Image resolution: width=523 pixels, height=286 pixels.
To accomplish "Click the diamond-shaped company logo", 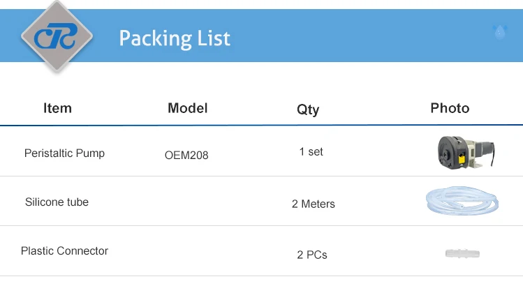I will click(x=57, y=36).
